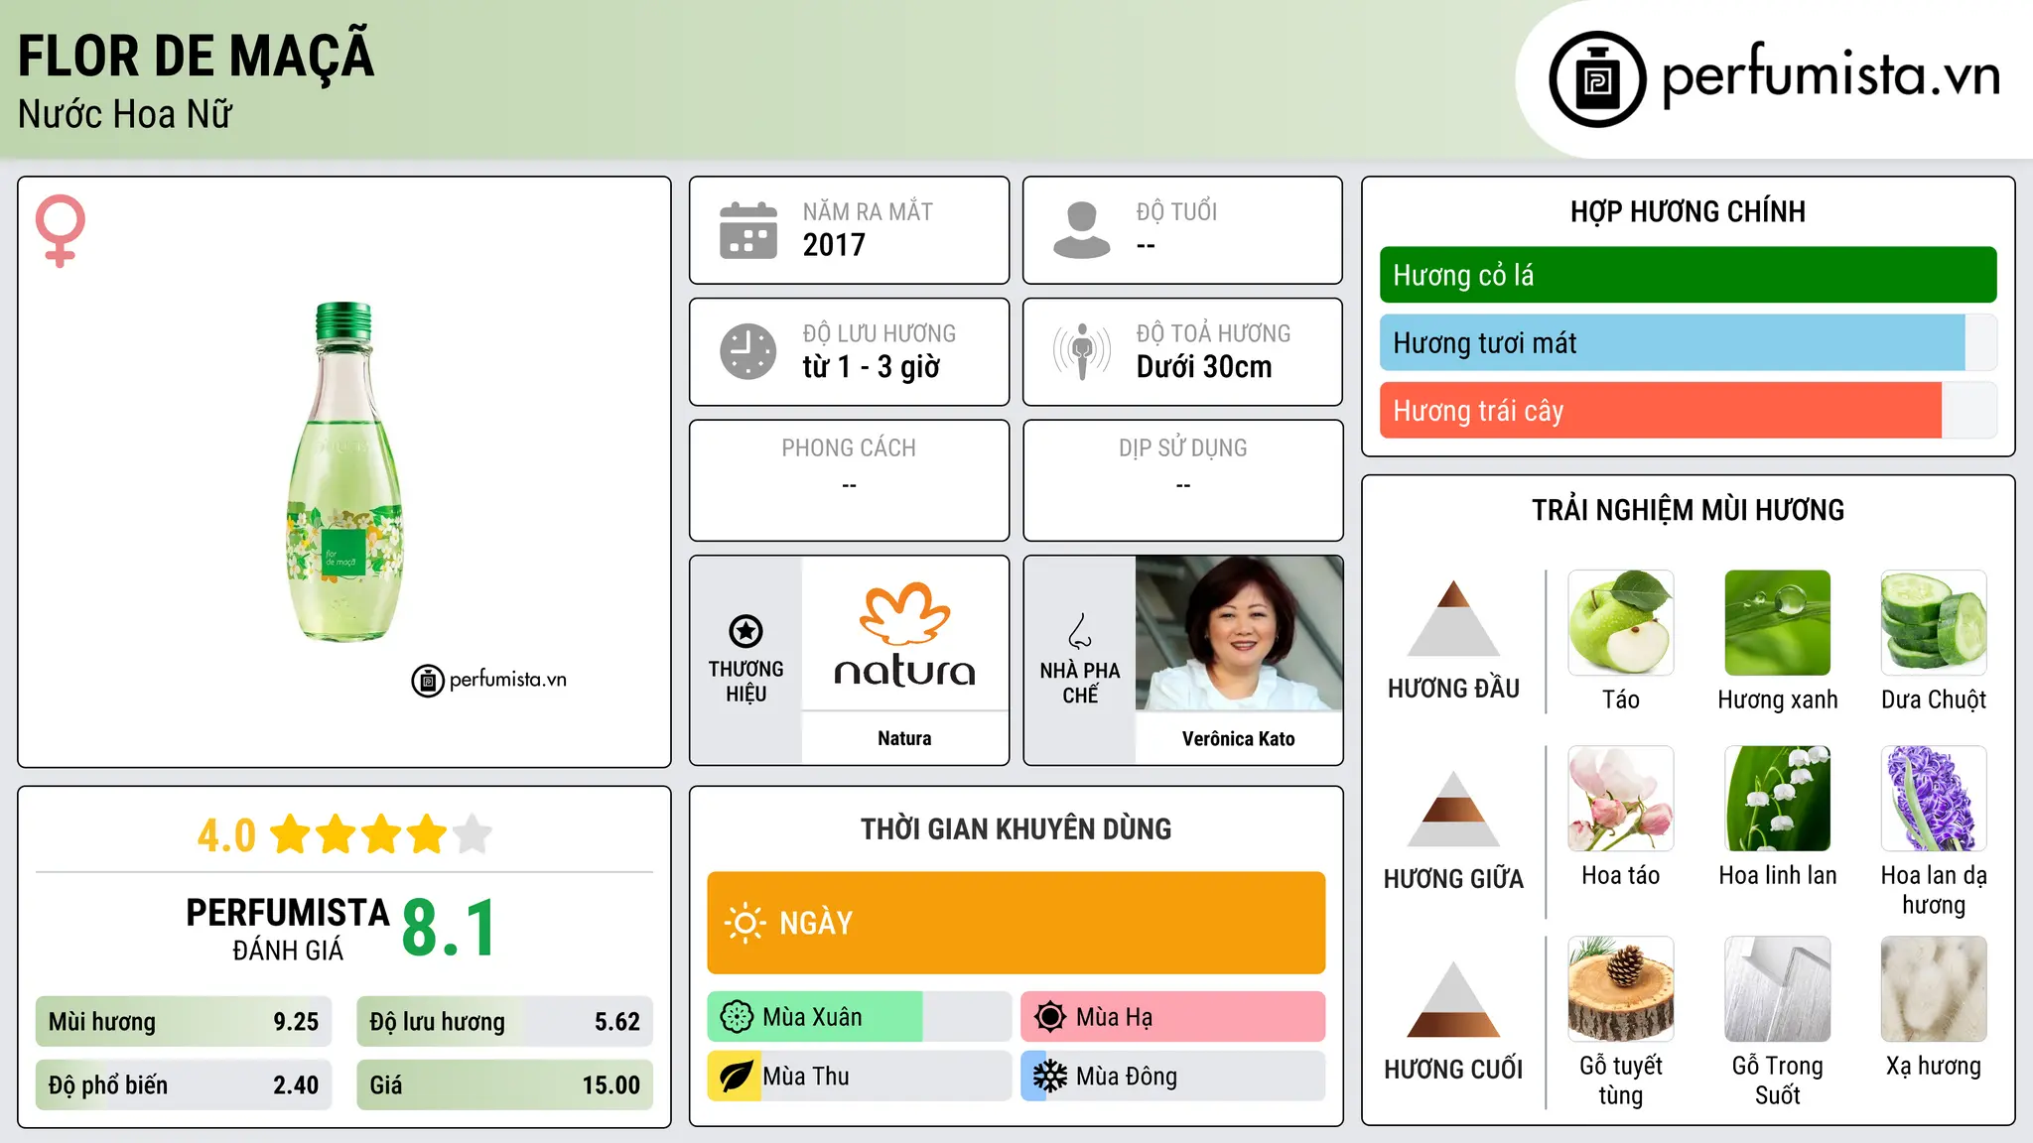The image size is (2033, 1143).
Task: Click the Mùi hương 9.25 score bar
Action: point(184,1022)
